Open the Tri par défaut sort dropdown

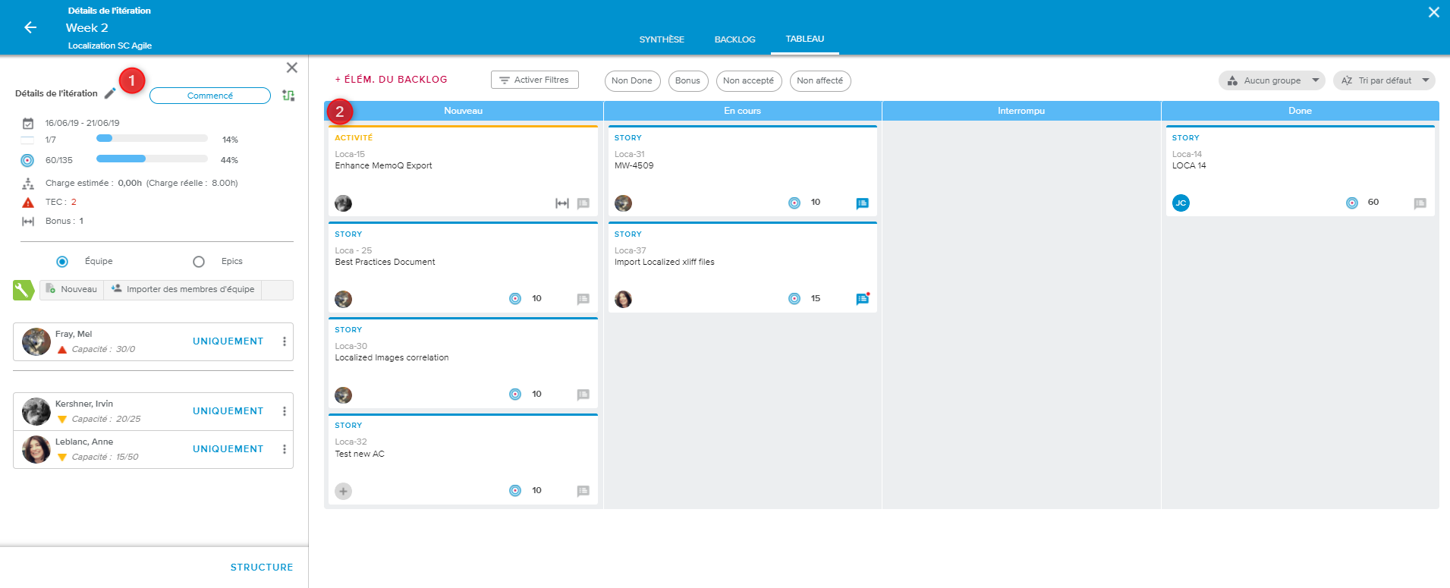1383,80
